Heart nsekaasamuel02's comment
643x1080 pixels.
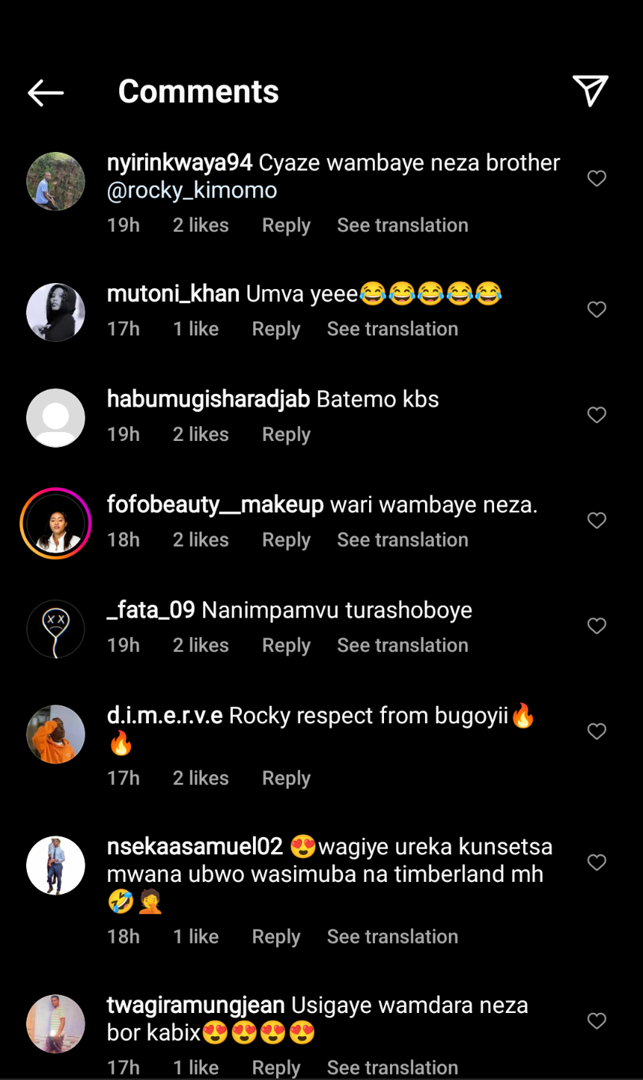[x=597, y=863]
